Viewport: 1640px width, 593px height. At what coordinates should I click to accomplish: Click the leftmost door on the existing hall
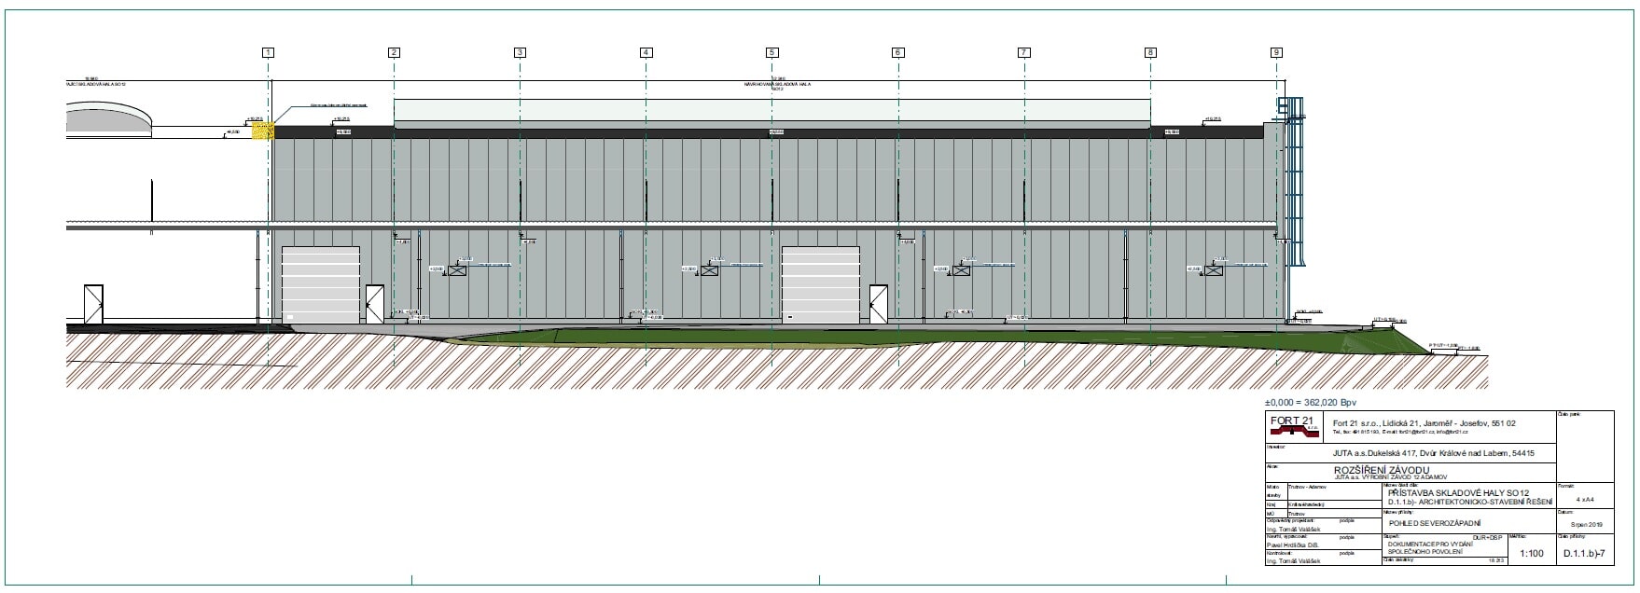[x=93, y=304]
